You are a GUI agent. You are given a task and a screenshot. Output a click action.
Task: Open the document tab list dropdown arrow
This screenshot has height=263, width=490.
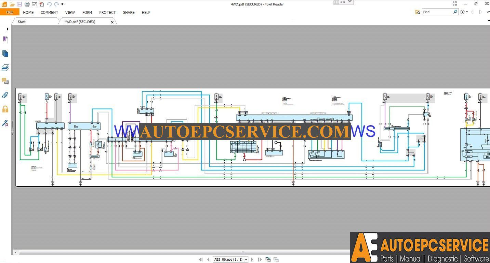[x=488, y=21]
